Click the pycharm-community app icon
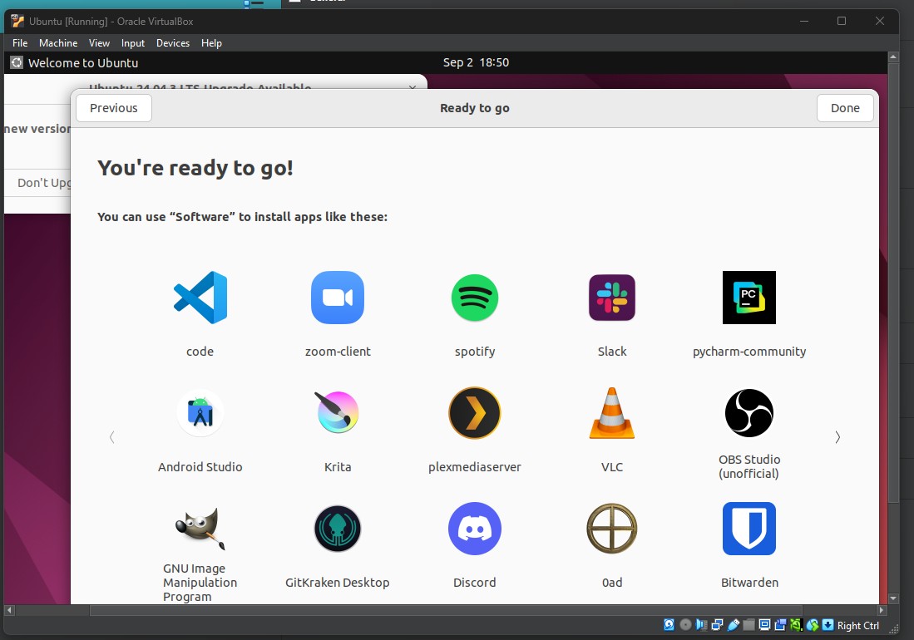This screenshot has width=914, height=640. pyautogui.click(x=748, y=298)
